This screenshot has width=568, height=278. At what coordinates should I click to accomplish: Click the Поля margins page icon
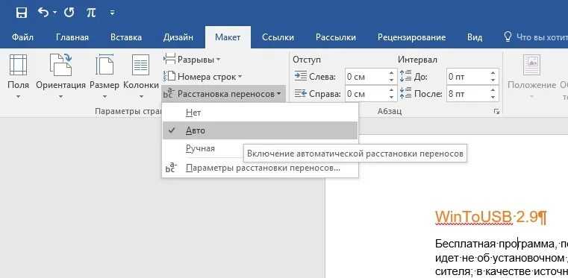[18, 65]
